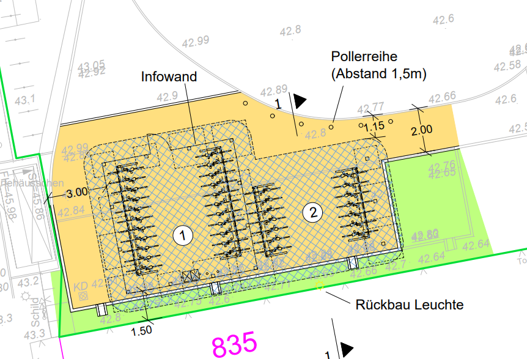Select the 3.00 dimension text
Screen dimensions: 527x359
click(x=76, y=192)
